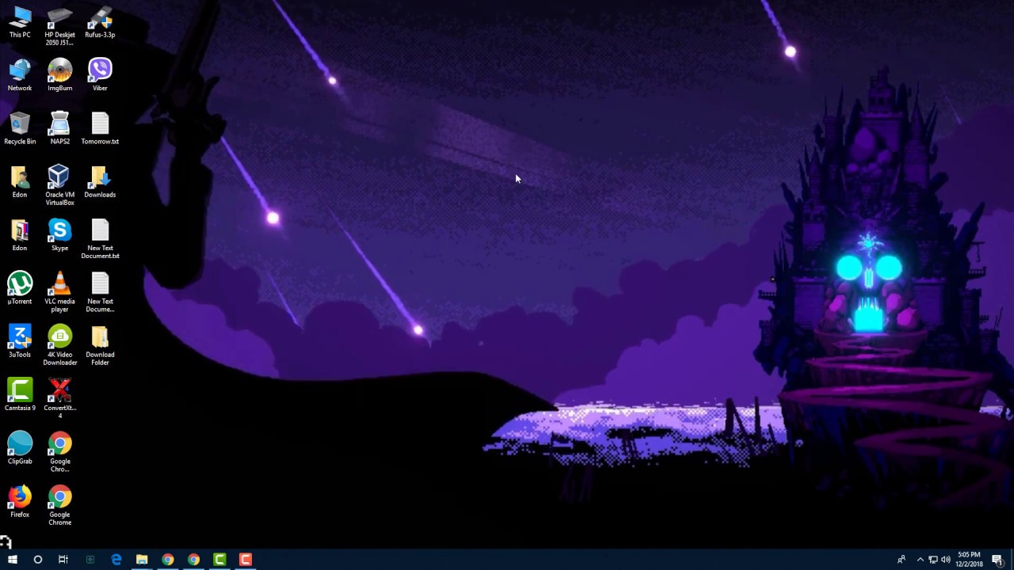Select the Viber shortcut icon
Screen dimensions: 1014x570
tap(100, 75)
